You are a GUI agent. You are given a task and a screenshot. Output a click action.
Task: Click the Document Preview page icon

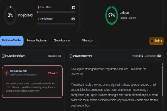[x=71, y=56]
